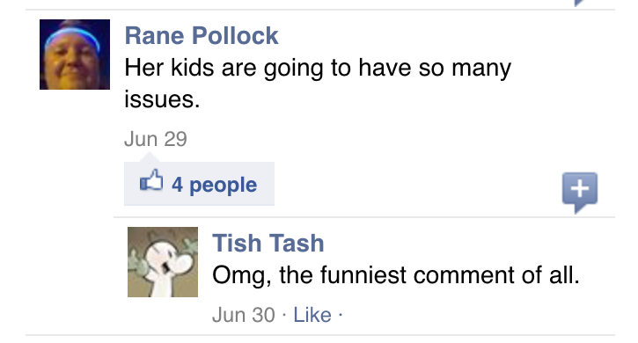Visit Tish Tash's profile name link
Screen dimensions: 638x343
coord(268,243)
